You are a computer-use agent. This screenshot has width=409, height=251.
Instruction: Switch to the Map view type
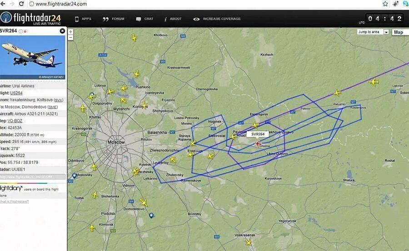click(x=400, y=32)
